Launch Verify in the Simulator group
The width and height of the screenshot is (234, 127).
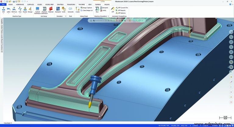[x=64, y=10]
